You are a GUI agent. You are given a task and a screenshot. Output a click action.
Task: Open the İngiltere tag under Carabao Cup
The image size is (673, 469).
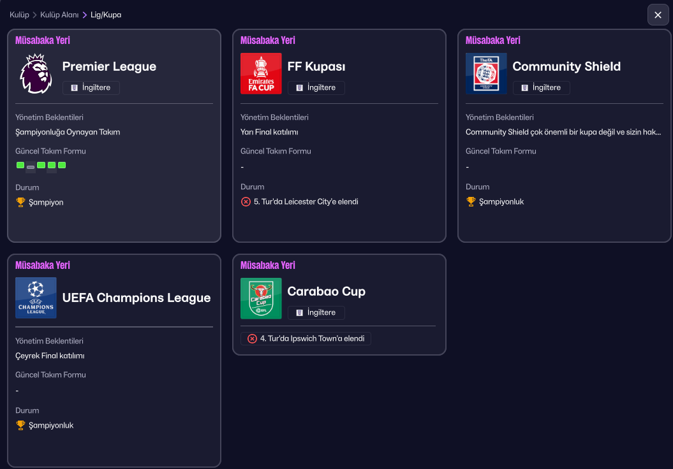[316, 313]
